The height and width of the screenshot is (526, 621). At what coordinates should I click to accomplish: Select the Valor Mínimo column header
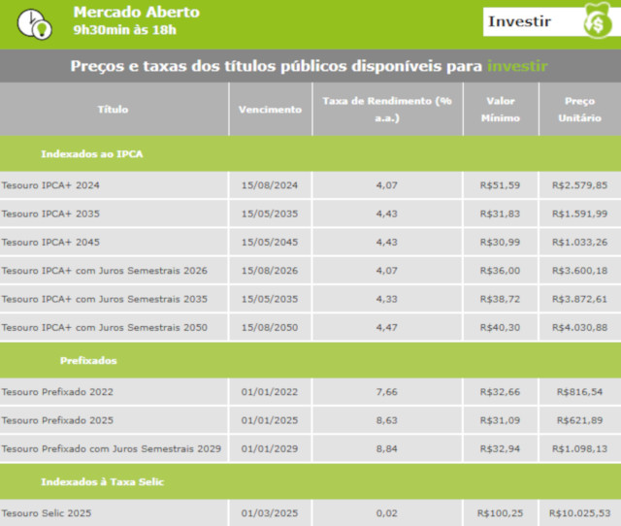[x=501, y=110]
